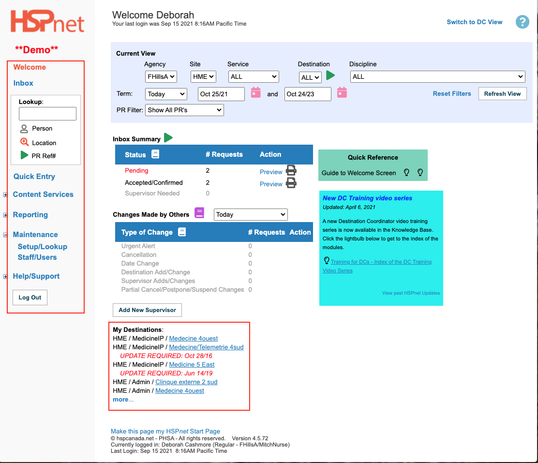538x463 pixels.
Task: Open Setup/Lookup under Maintenance
Action: 43,247
